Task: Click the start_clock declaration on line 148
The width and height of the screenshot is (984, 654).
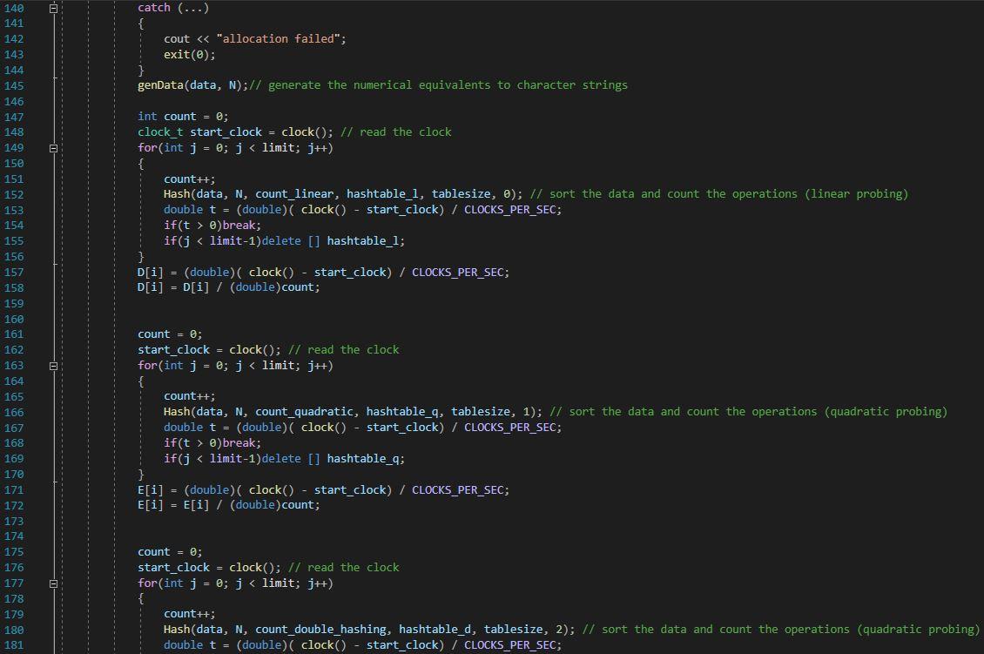Action: [226, 131]
